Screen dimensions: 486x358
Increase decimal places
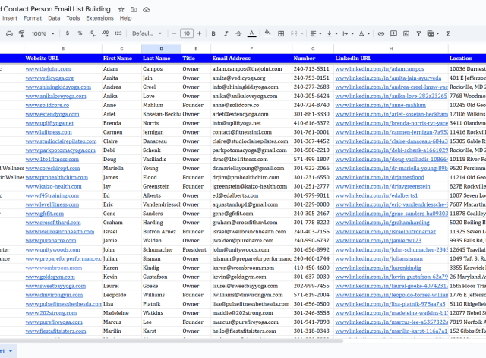pos(105,33)
